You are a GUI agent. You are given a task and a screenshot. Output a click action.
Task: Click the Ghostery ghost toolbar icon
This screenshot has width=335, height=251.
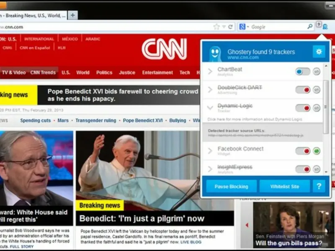point(325,27)
